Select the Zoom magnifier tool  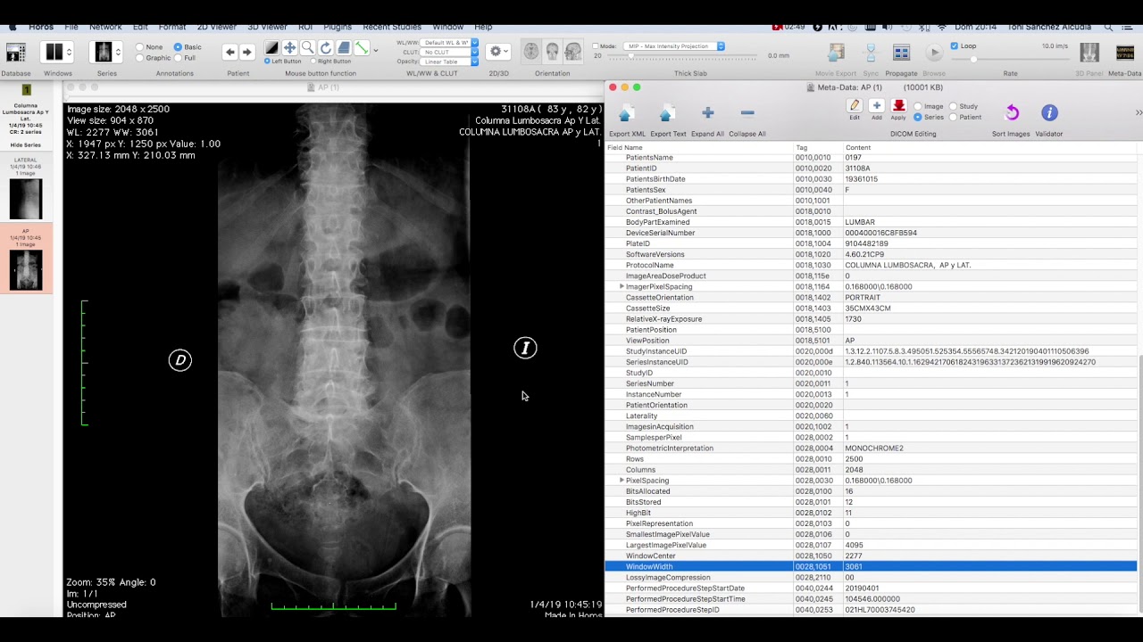click(307, 48)
